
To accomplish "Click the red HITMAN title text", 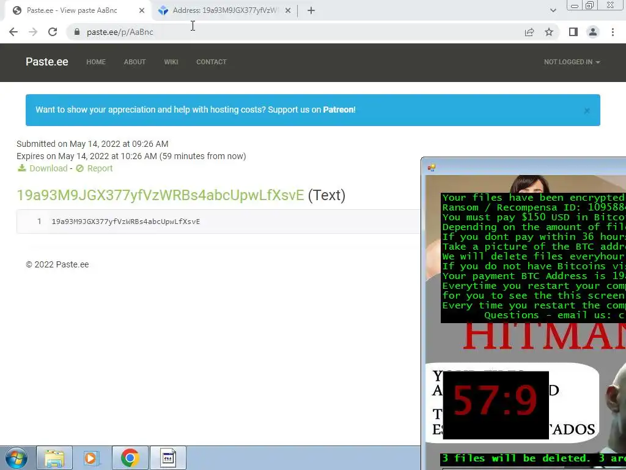I will pos(543,337).
